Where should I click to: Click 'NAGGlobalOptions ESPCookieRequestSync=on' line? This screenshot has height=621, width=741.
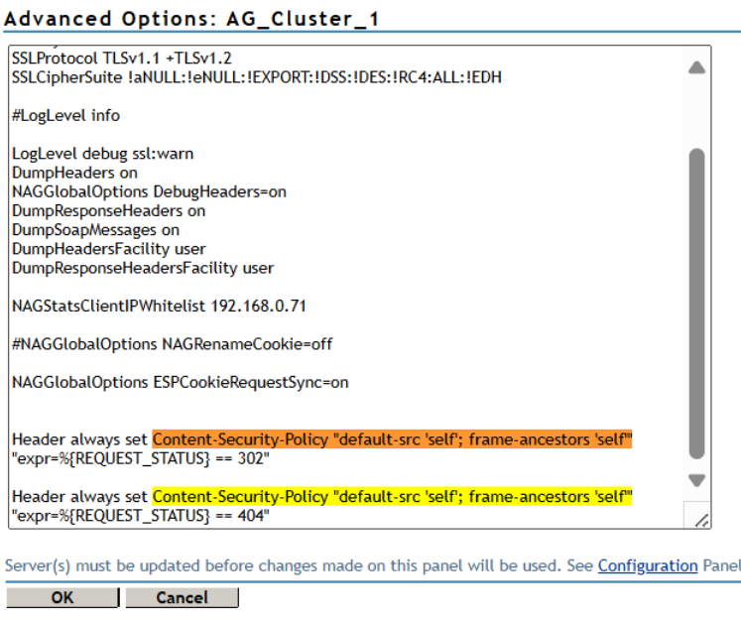pos(181,382)
